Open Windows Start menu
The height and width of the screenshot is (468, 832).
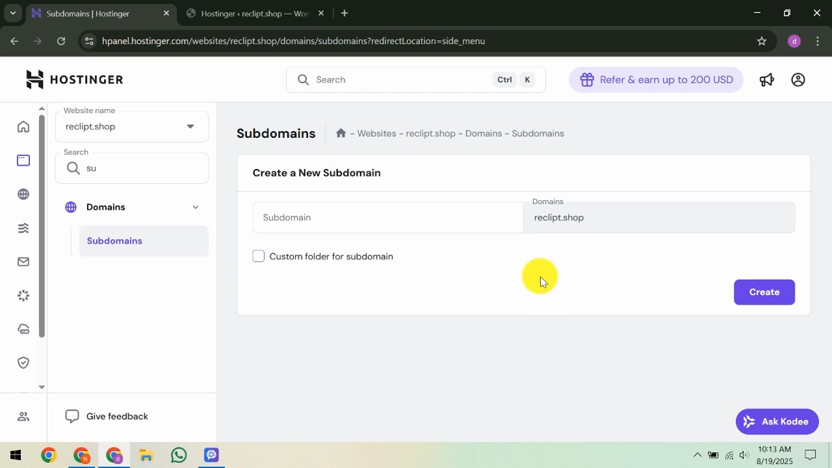(x=16, y=455)
